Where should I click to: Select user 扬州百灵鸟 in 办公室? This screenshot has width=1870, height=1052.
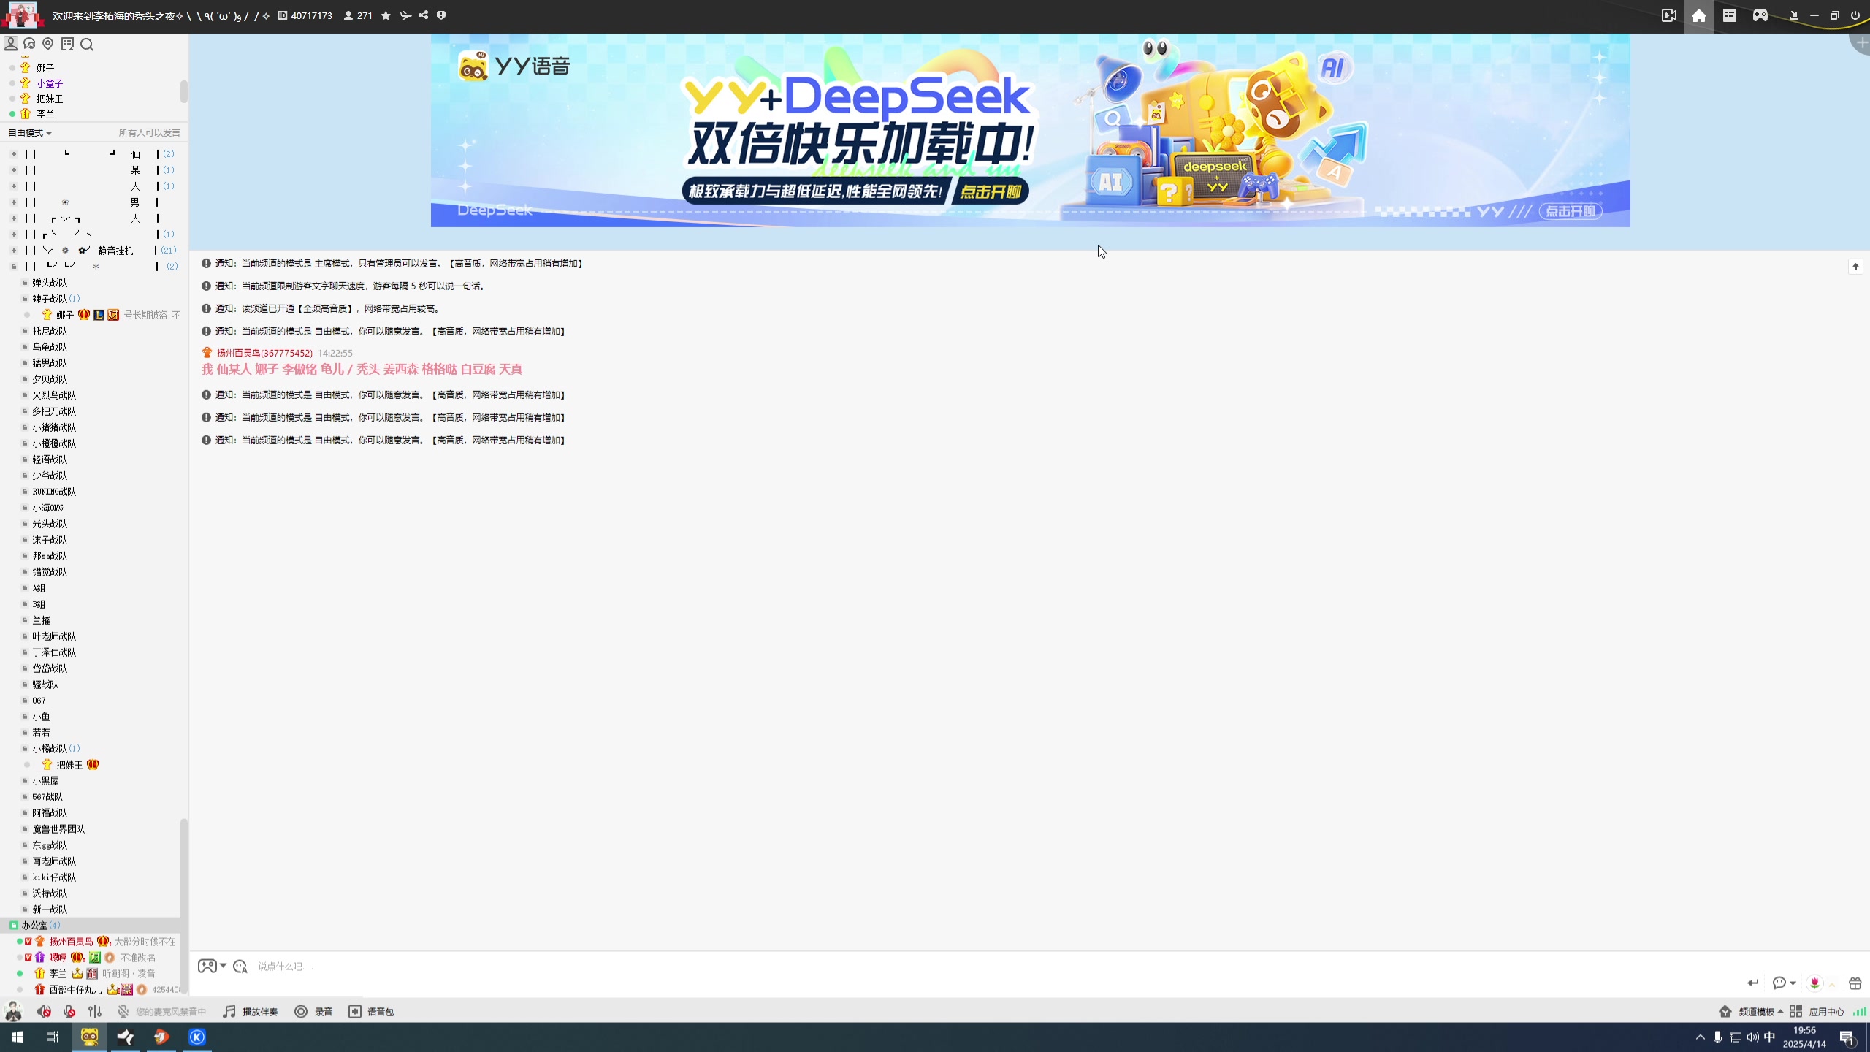[x=71, y=942]
